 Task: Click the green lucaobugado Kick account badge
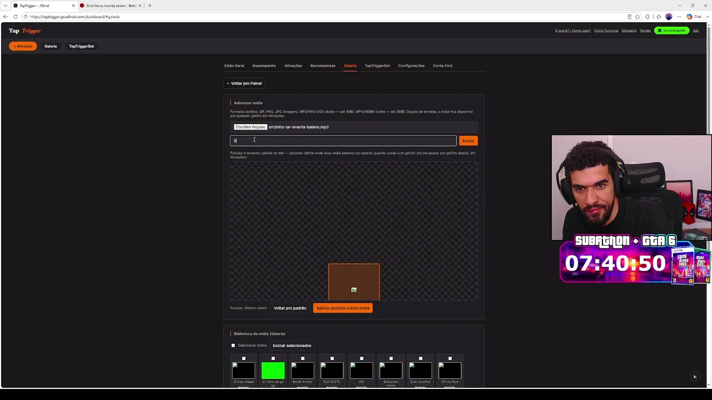click(x=671, y=31)
